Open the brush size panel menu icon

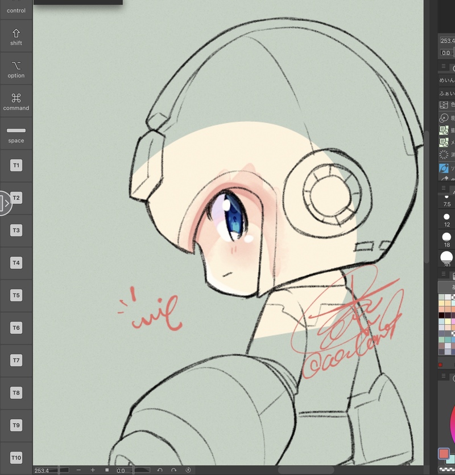coord(444,188)
